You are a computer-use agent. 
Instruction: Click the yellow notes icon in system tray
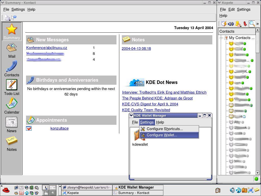click(257, 190)
